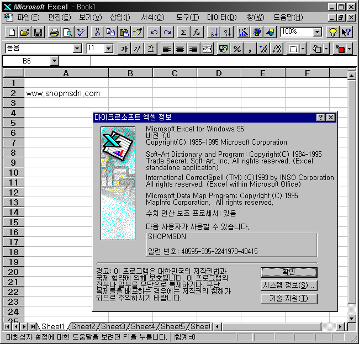Open Print Preview from the toolbar
This screenshot has height=344, width=359.
coord(68,32)
